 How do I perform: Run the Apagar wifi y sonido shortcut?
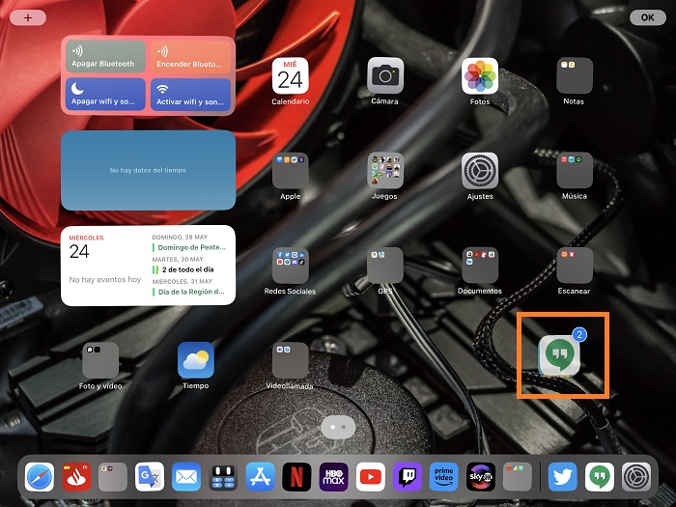(x=105, y=94)
